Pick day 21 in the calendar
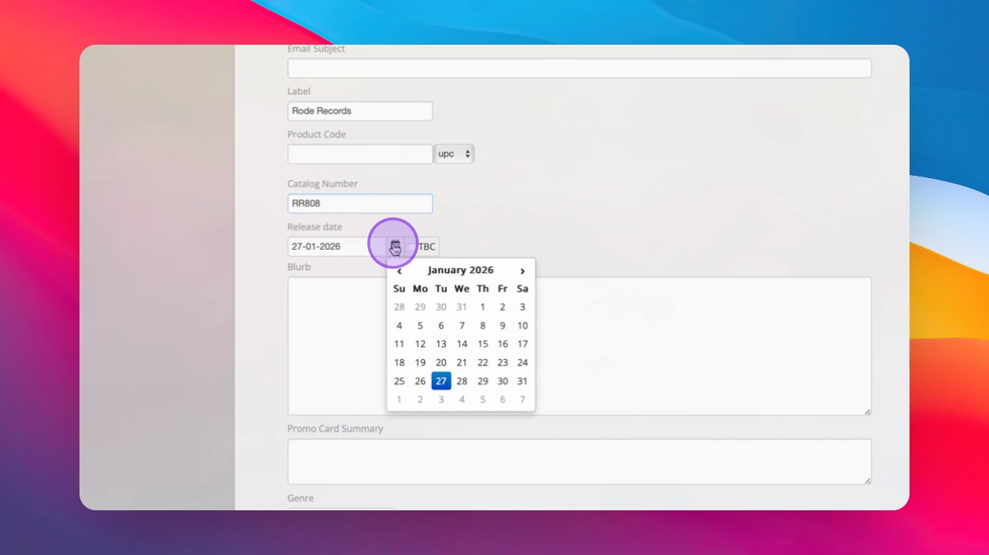The width and height of the screenshot is (989, 555). coord(461,362)
